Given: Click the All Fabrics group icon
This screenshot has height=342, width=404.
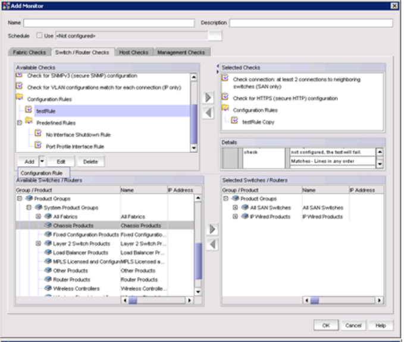Looking at the screenshot, I should 48,216.
